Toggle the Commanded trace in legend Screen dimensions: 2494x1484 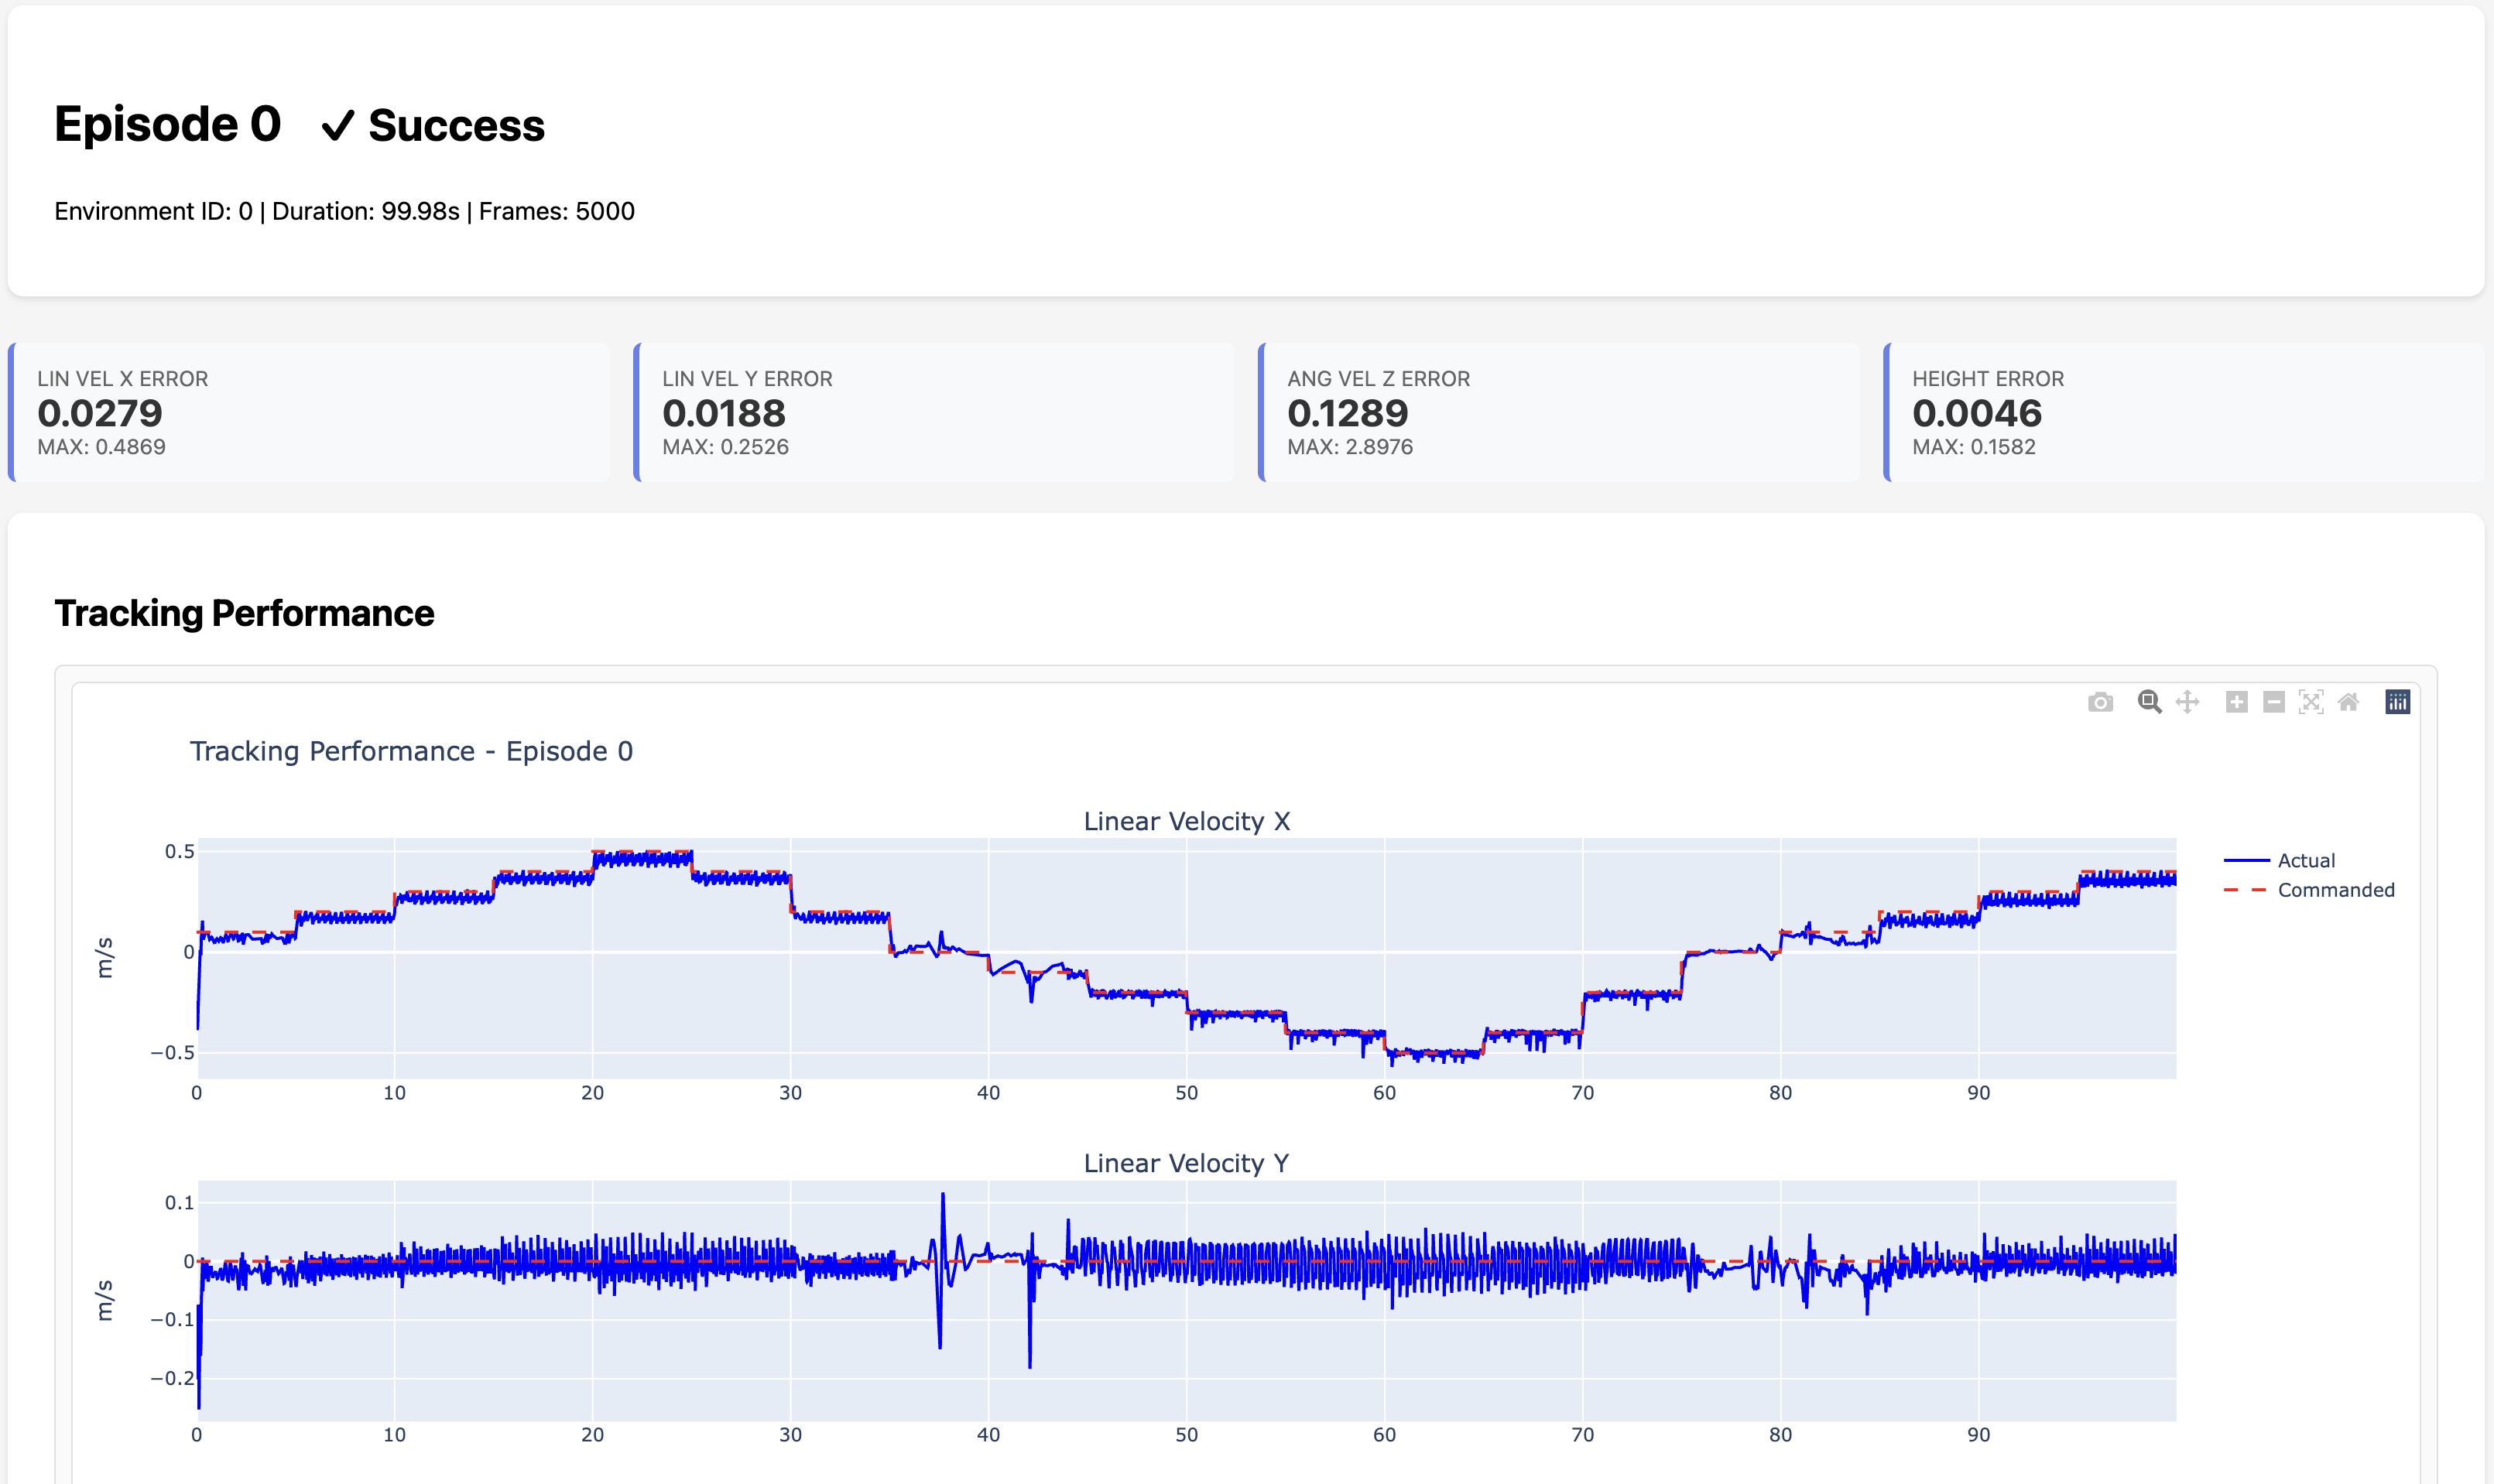pyautogui.click(x=2309, y=890)
